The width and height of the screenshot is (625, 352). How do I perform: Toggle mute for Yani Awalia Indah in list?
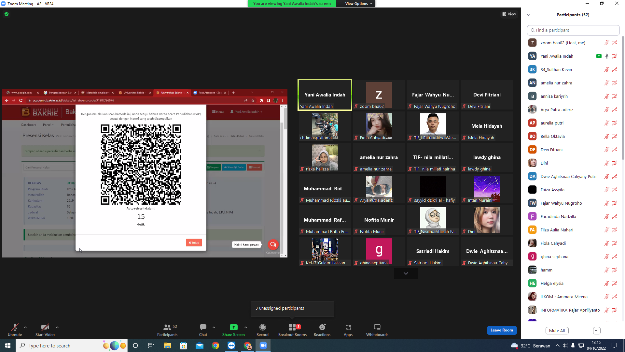607,56
